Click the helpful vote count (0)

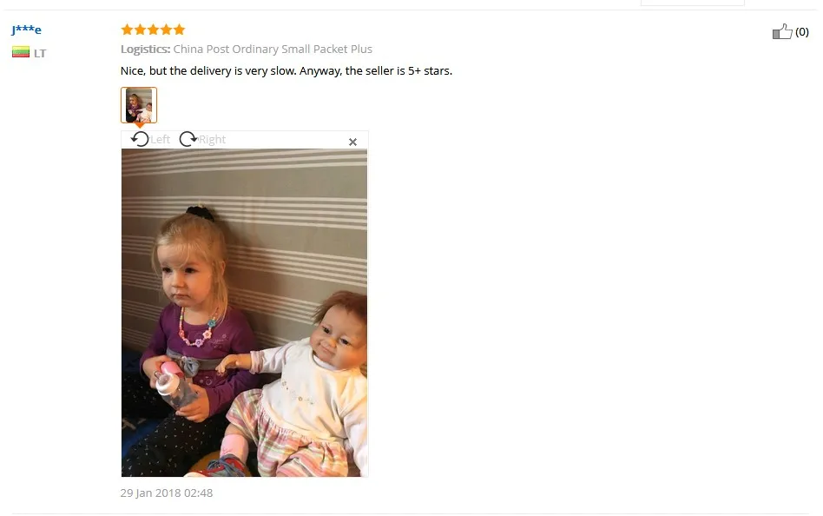[x=802, y=32]
